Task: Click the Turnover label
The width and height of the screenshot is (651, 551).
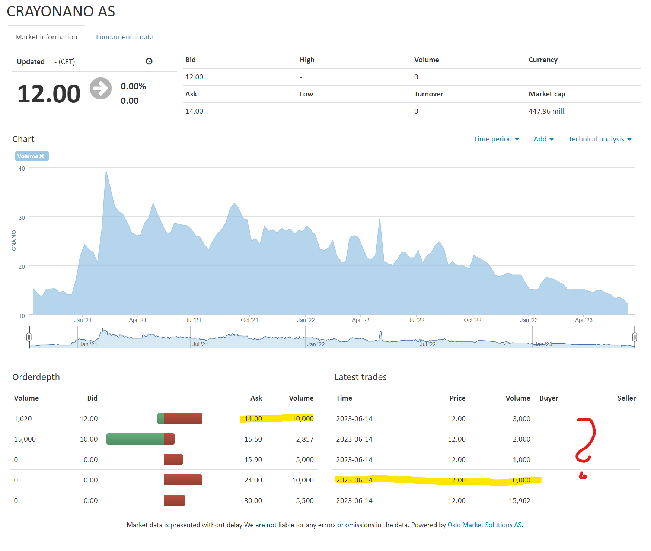Action: (x=428, y=94)
